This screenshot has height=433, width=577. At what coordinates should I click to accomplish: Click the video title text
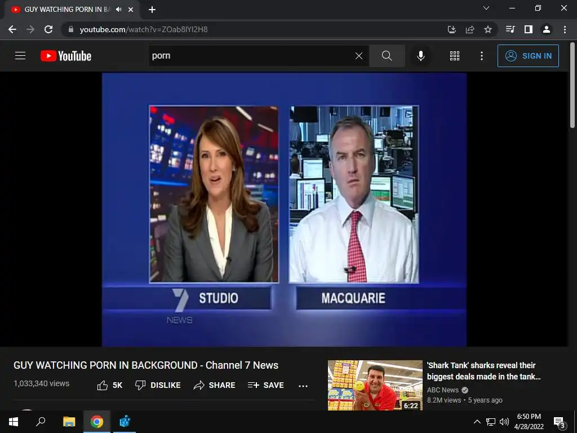[146, 365]
